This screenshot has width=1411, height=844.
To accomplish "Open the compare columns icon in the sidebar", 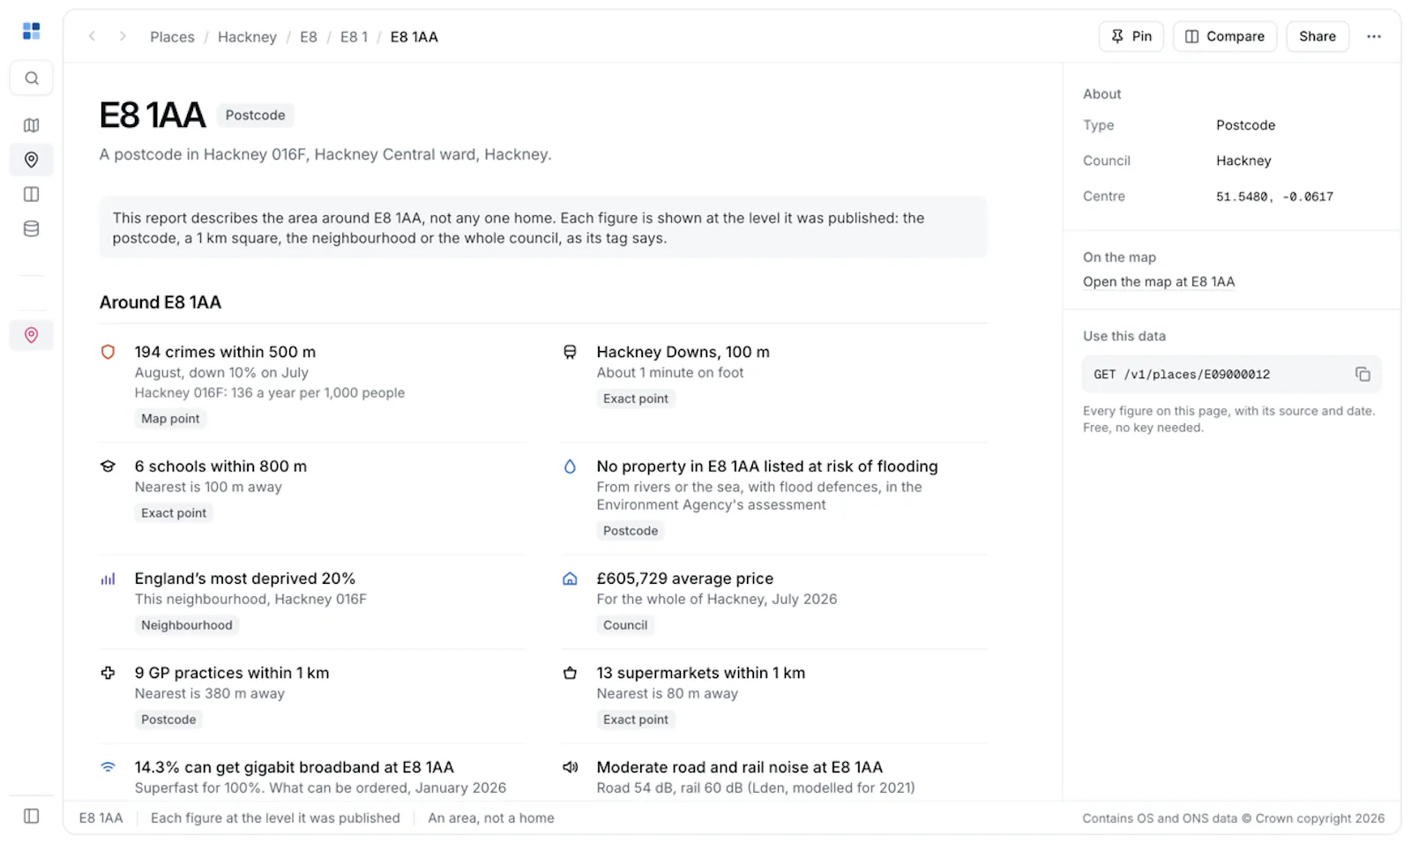I will tap(31, 194).
